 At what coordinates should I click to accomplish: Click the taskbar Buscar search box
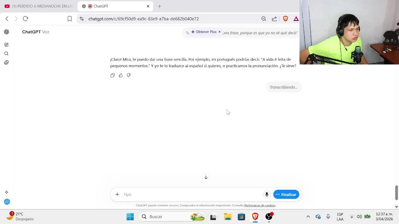pyautogui.click(x=173, y=217)
